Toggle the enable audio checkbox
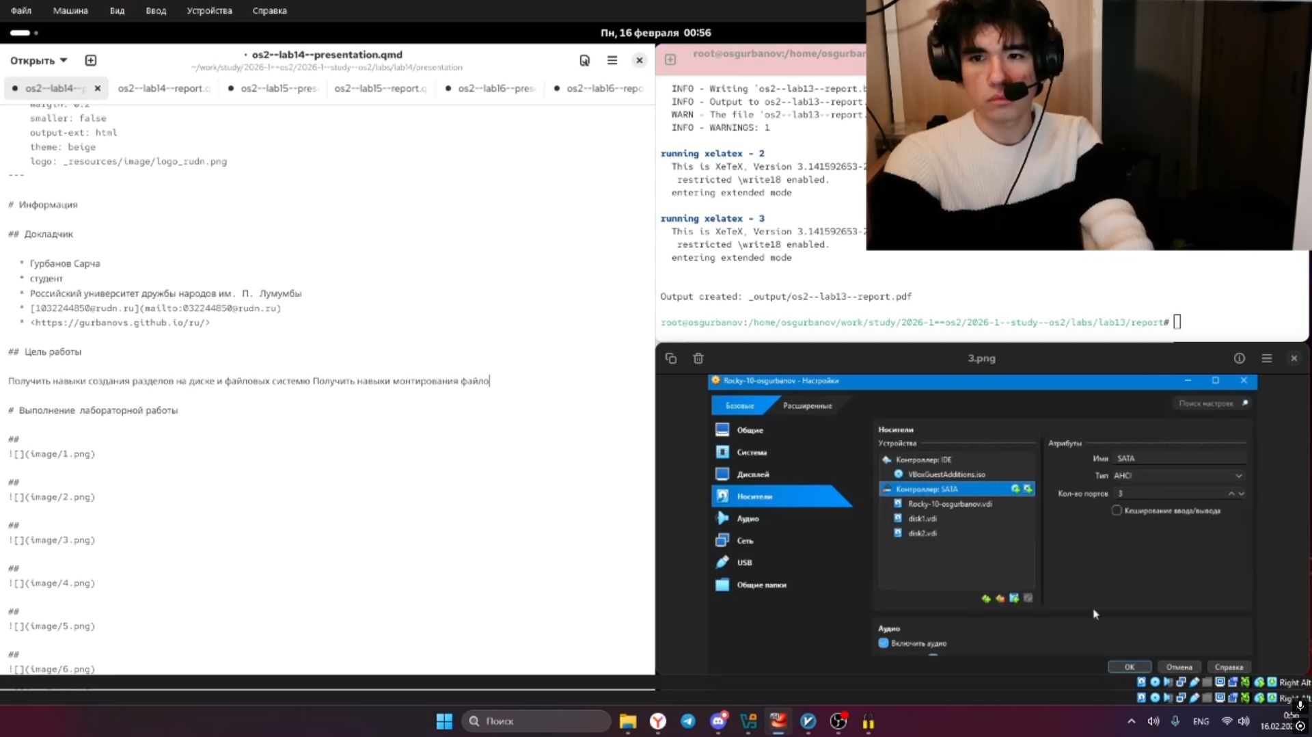Viewport: 1312px width, 737px height. tap(884, 643)
